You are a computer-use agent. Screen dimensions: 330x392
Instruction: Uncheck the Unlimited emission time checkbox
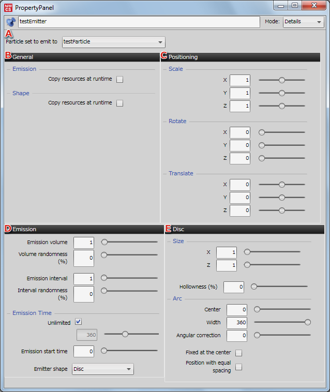coord(79,322)
